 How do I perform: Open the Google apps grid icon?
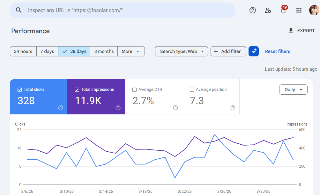click(x=299, y=10)
